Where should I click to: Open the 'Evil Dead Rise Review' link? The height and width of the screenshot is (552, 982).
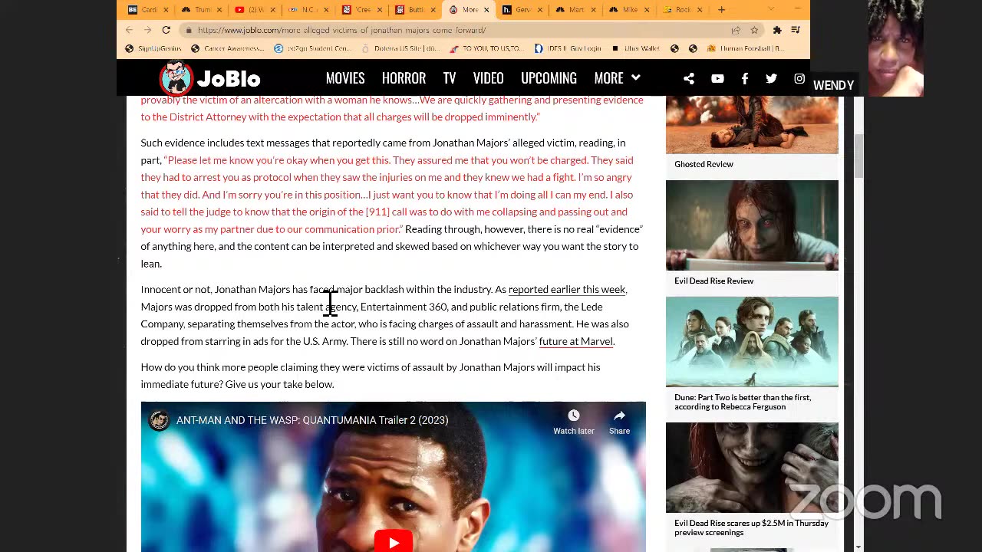click(x=713, y=281)
